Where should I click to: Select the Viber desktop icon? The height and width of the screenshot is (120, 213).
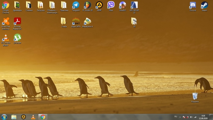(111, 6)
